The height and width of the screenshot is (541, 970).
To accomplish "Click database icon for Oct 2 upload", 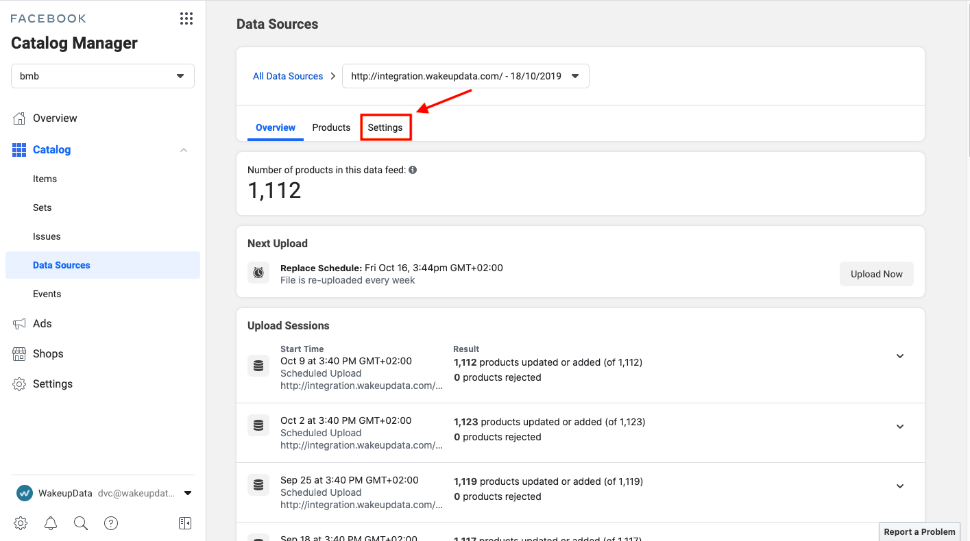I will (258, 426).
